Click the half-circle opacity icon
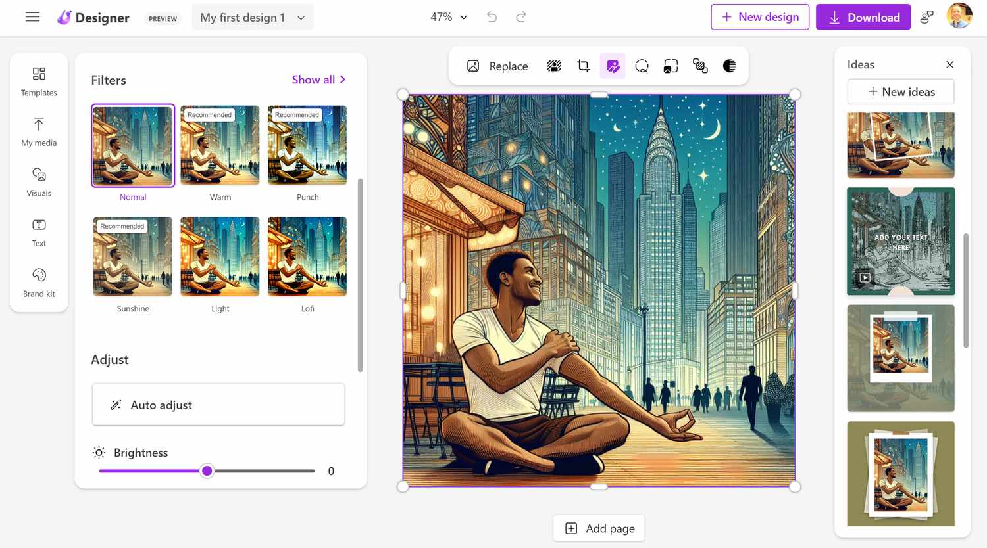 click(729, 66)
